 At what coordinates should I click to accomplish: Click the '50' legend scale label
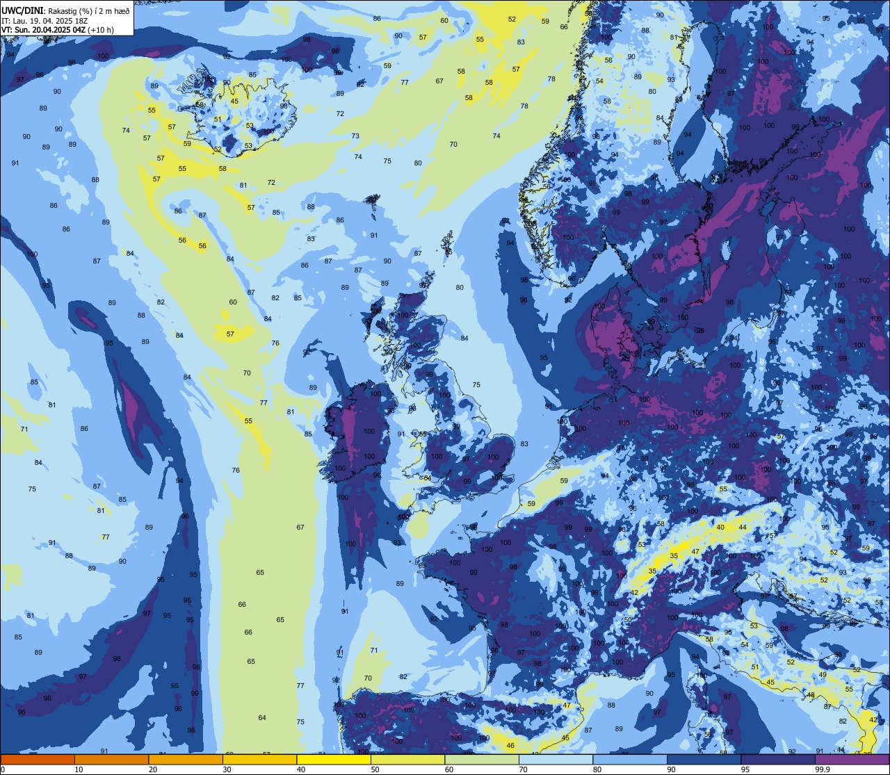pyautogui.click(x=375, y=769)
